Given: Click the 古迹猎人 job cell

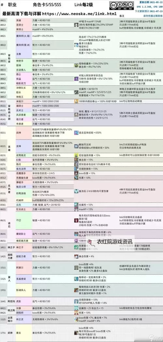Looking at the screenshot, I should (23, 70).
